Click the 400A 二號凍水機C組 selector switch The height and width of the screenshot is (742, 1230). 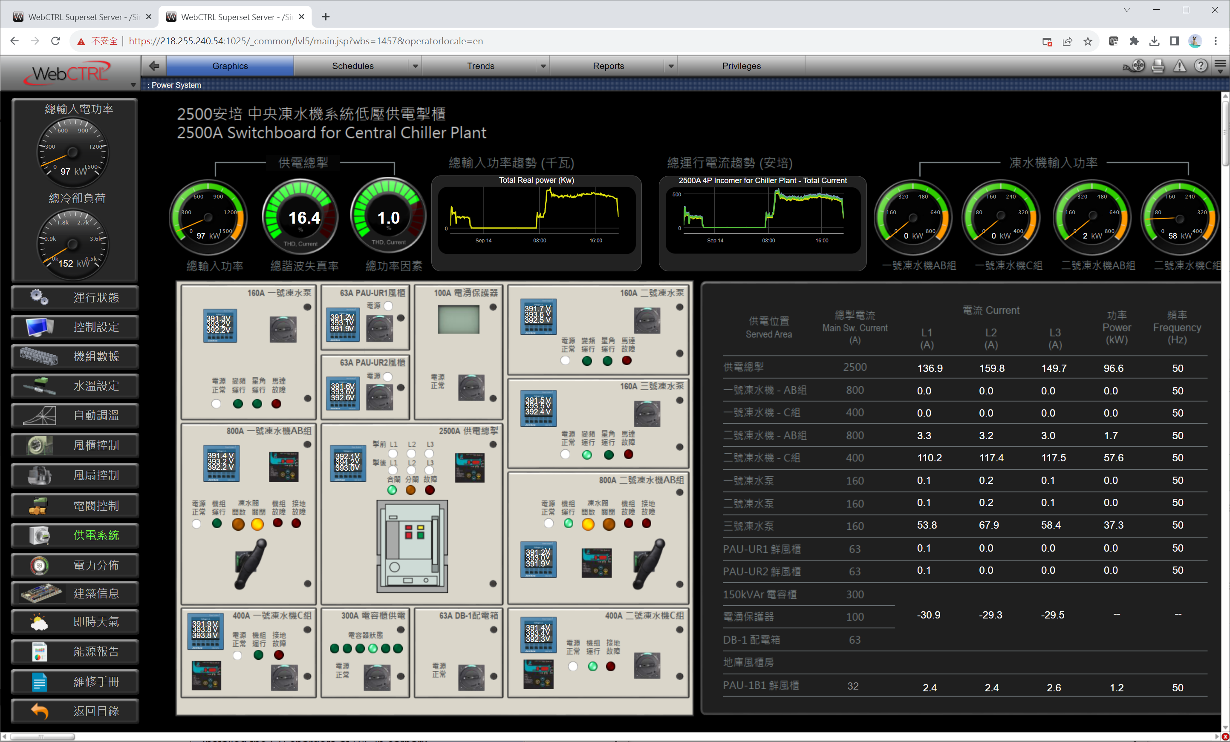(x=647, y=666)
